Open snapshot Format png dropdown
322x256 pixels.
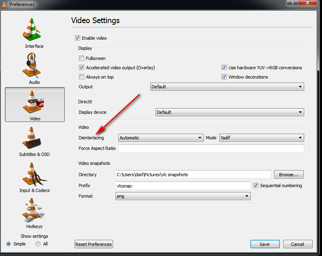coord(183,196)
